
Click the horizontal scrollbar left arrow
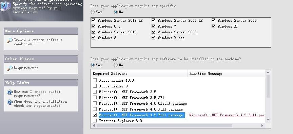[x=94, y=126]
